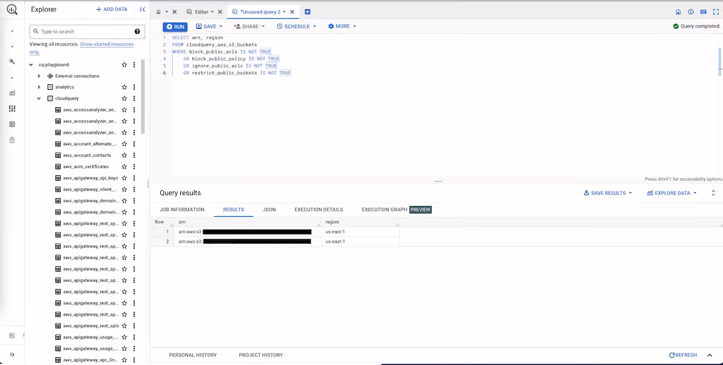The width and height of the screenshot is (723, 365).
Task: Switch to the JSON tab
Action: point(269,210)
